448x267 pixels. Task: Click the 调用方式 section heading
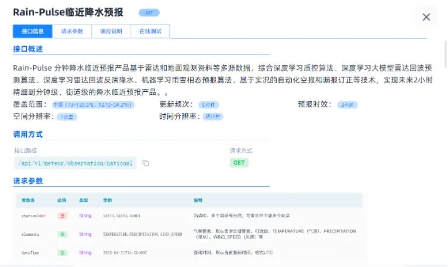point(28,134)
